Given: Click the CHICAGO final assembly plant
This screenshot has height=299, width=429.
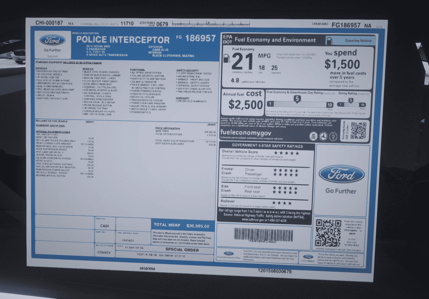Looking at the screenshot, I should pos(128,240).
